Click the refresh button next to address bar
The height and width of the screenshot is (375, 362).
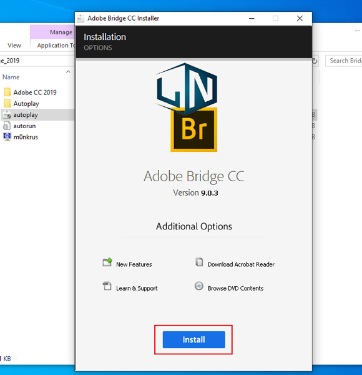[x=315, y=61]
